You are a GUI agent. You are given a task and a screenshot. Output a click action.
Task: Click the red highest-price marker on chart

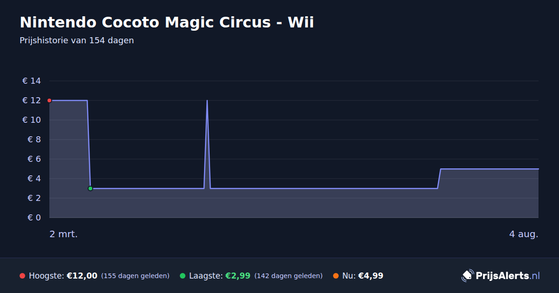[49, 100]
